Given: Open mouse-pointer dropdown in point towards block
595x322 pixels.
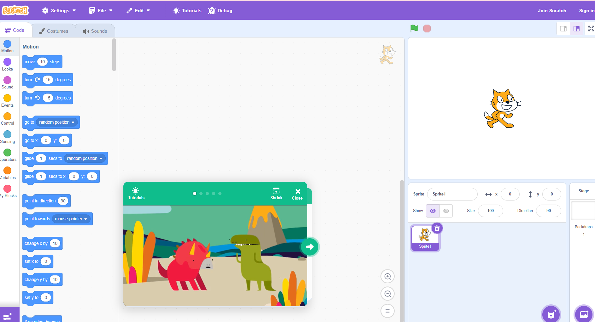Looking at the screenshot, I should point(71,219).
